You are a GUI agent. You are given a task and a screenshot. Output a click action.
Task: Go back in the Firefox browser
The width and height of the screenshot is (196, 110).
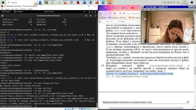click(101, 13)
